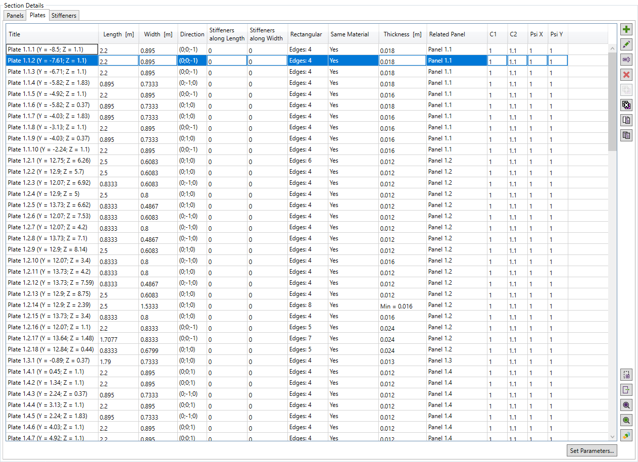Click the purple magnifier search icon
This screenshot has width=638, height=462.
pos(626,405)
